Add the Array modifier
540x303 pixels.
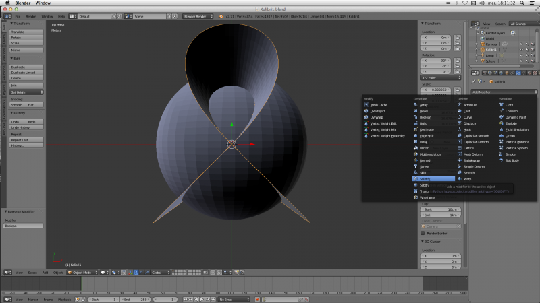click(x=424, y=105)
